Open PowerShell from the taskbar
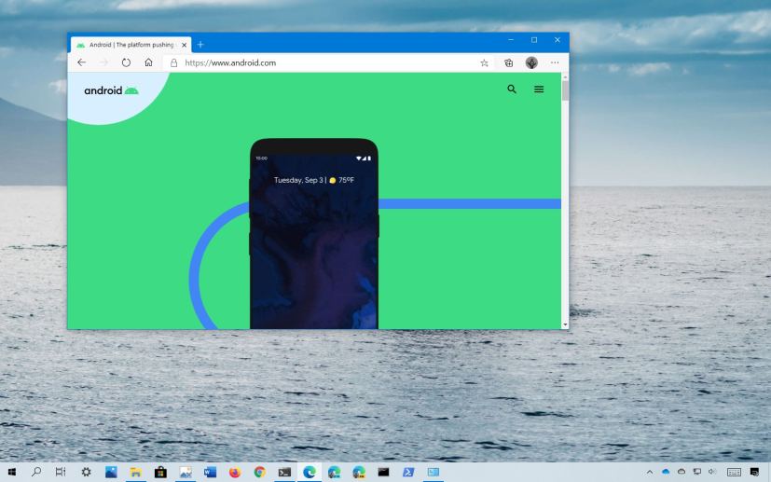The height and width of the screenshot is (482, 771). 408,472
